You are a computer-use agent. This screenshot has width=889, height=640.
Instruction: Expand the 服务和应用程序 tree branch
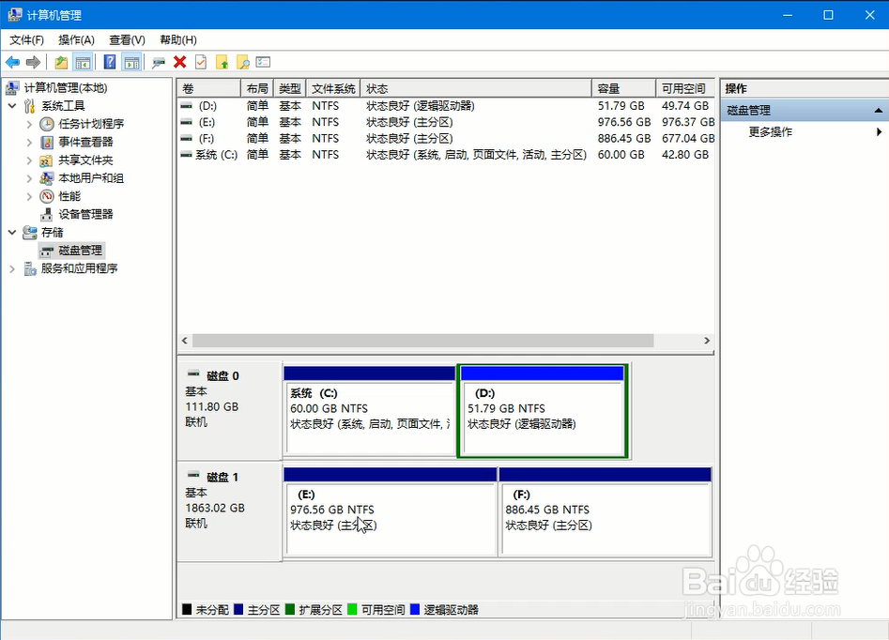11,267
